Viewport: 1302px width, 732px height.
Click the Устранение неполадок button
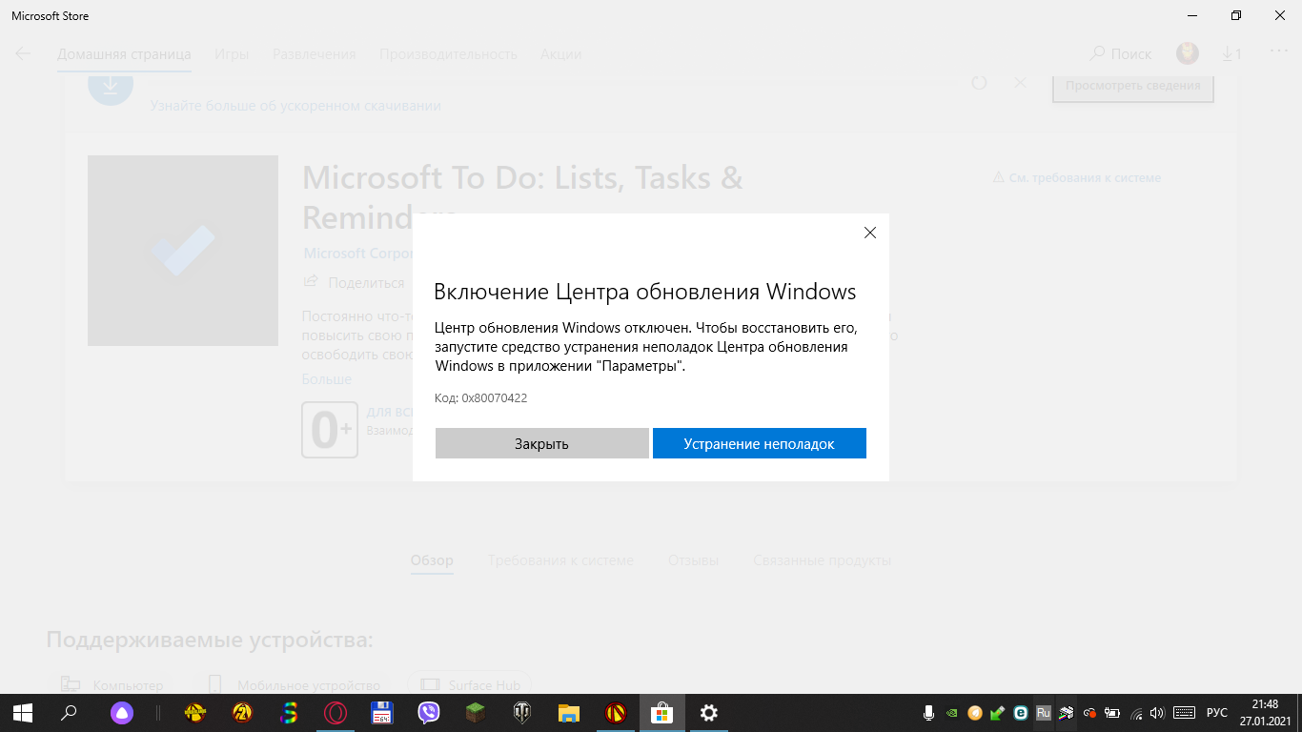[x=759, y=443]
